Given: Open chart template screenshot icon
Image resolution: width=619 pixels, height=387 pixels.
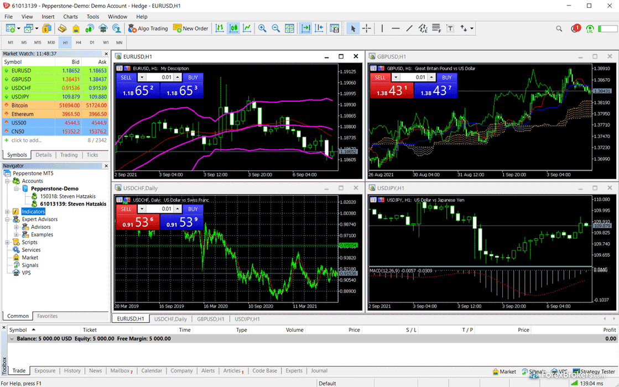Looking at the screenshot, I should pos(334,28).
